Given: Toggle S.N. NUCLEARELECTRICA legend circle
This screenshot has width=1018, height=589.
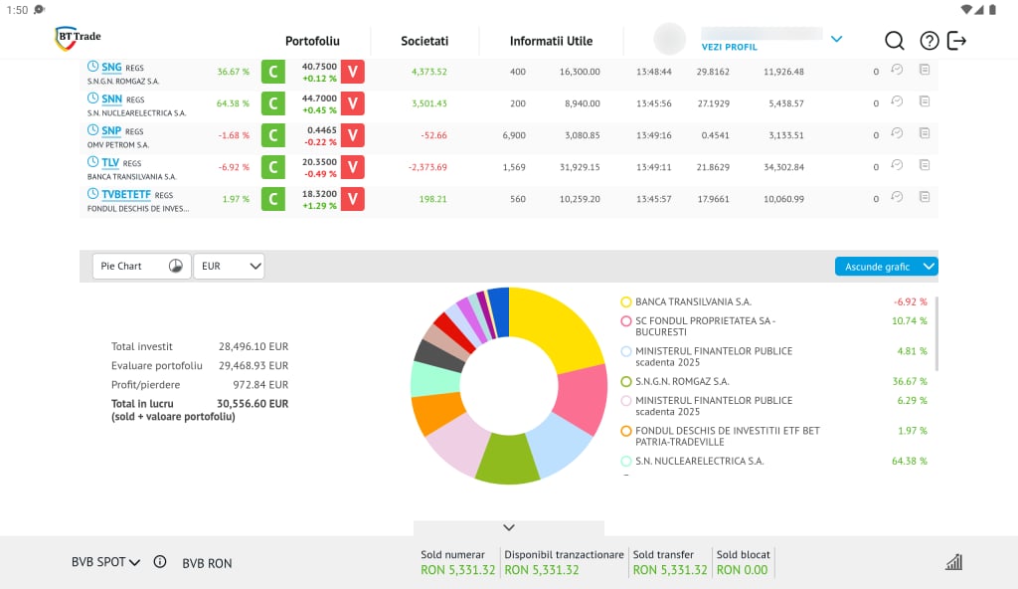Looking at the screenshot, I should click(626, 461).
